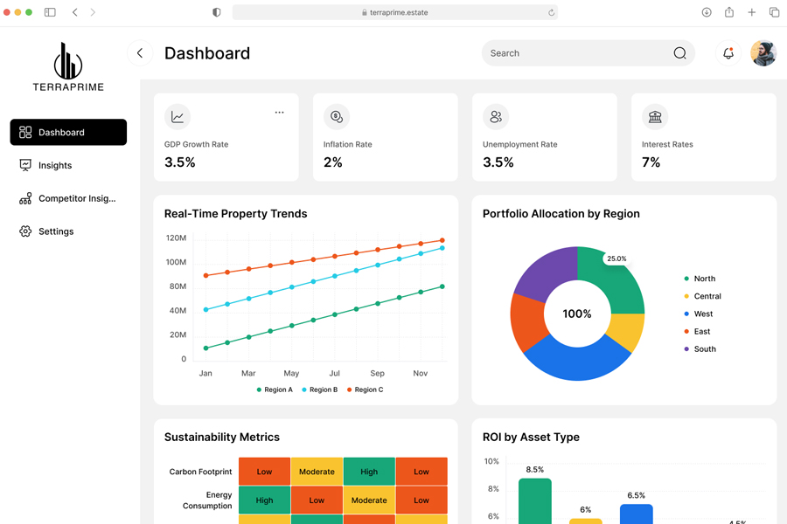The width and height of the screenshot is (787, 524).
Task: Open the user profile avatar
Action: pos(763,53)
